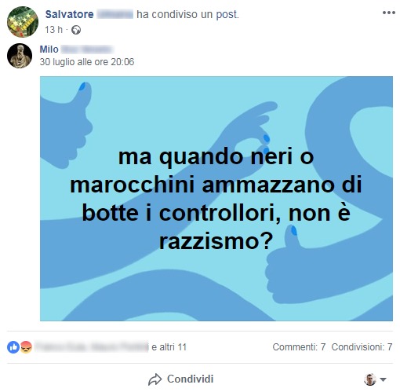Open the three-dots post options menu
Image resolution: width=400 pixels, height=392 pixels.
[x=388, y=13]
